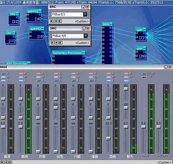Screen dimensions: 173x164
Task: Click the R reset icon in FXBus 0/1 SRC window
Action: click(x=52, y=21)
